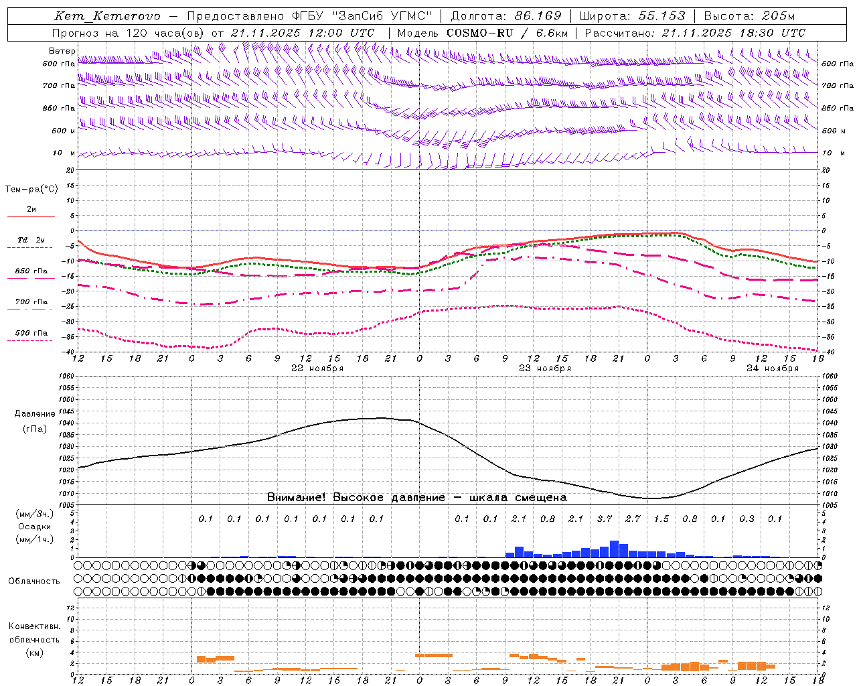Click the 22 ноября date label
This screenshot has height=686, width=857.
[x=317, y=368]
